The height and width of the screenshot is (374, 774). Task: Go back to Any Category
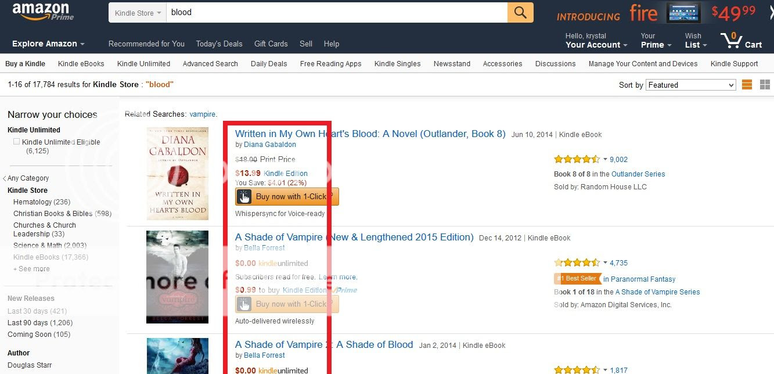tap(28, 178)
